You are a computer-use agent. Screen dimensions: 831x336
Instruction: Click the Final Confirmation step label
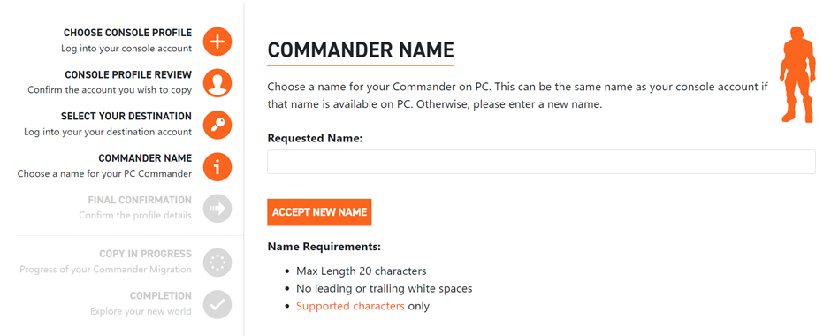(140, 201)
